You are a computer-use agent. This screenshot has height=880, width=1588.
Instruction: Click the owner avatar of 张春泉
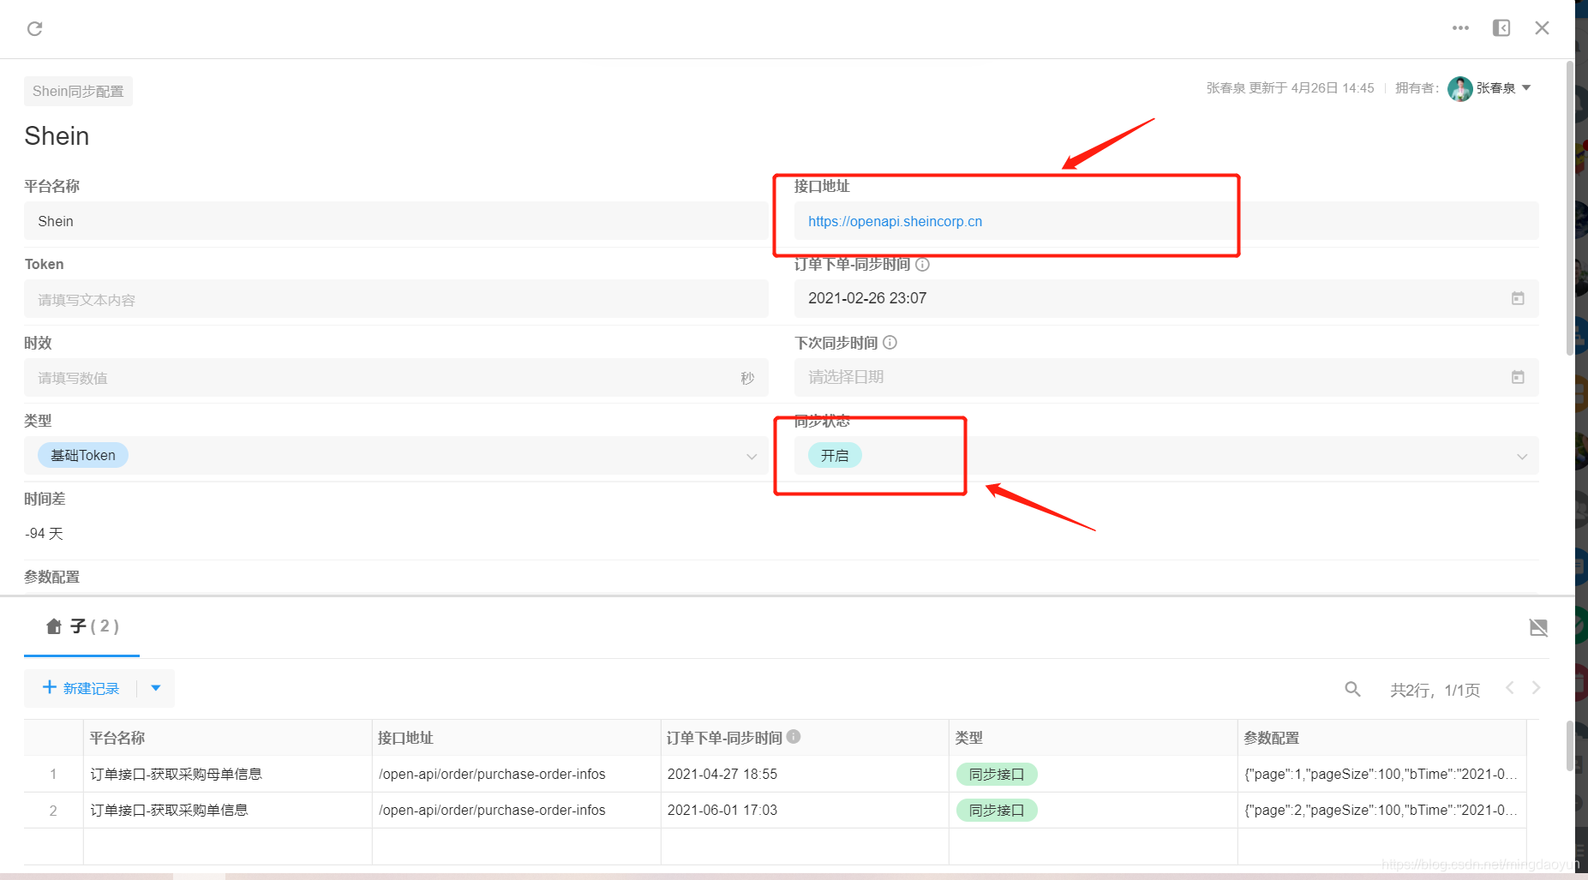point(1459,88)
